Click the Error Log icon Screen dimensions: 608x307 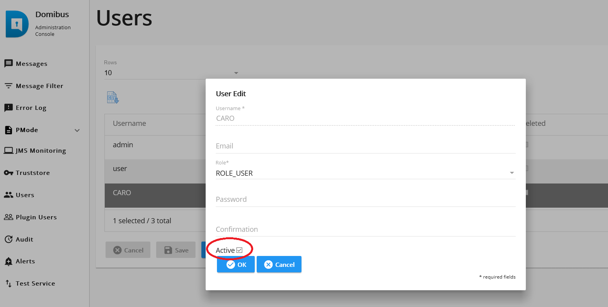point(8,108)
